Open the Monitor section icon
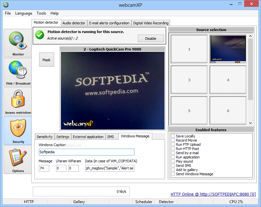This screenshot has height=207, width=261. pos(17,43)
